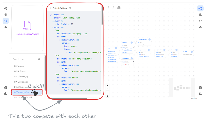This screenshot has width=206, height=122.
Task: Click left sidebar code view icon
Action: click(6, 21)
